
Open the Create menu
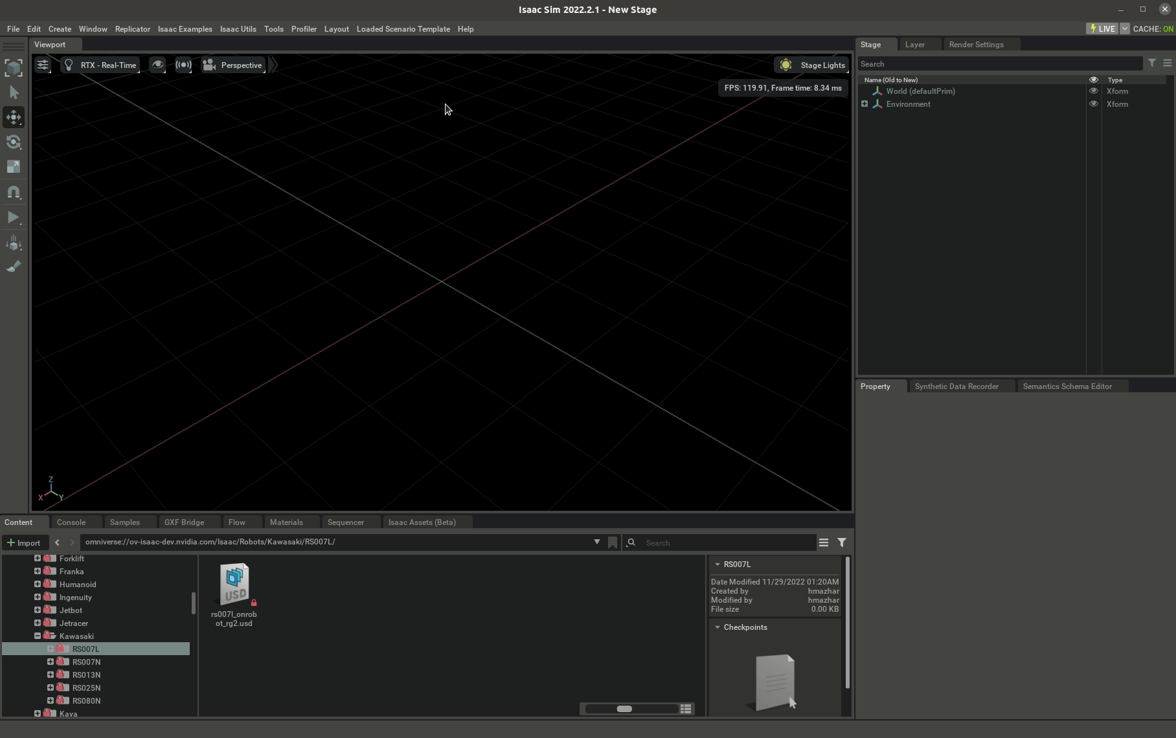pos(60,29)
